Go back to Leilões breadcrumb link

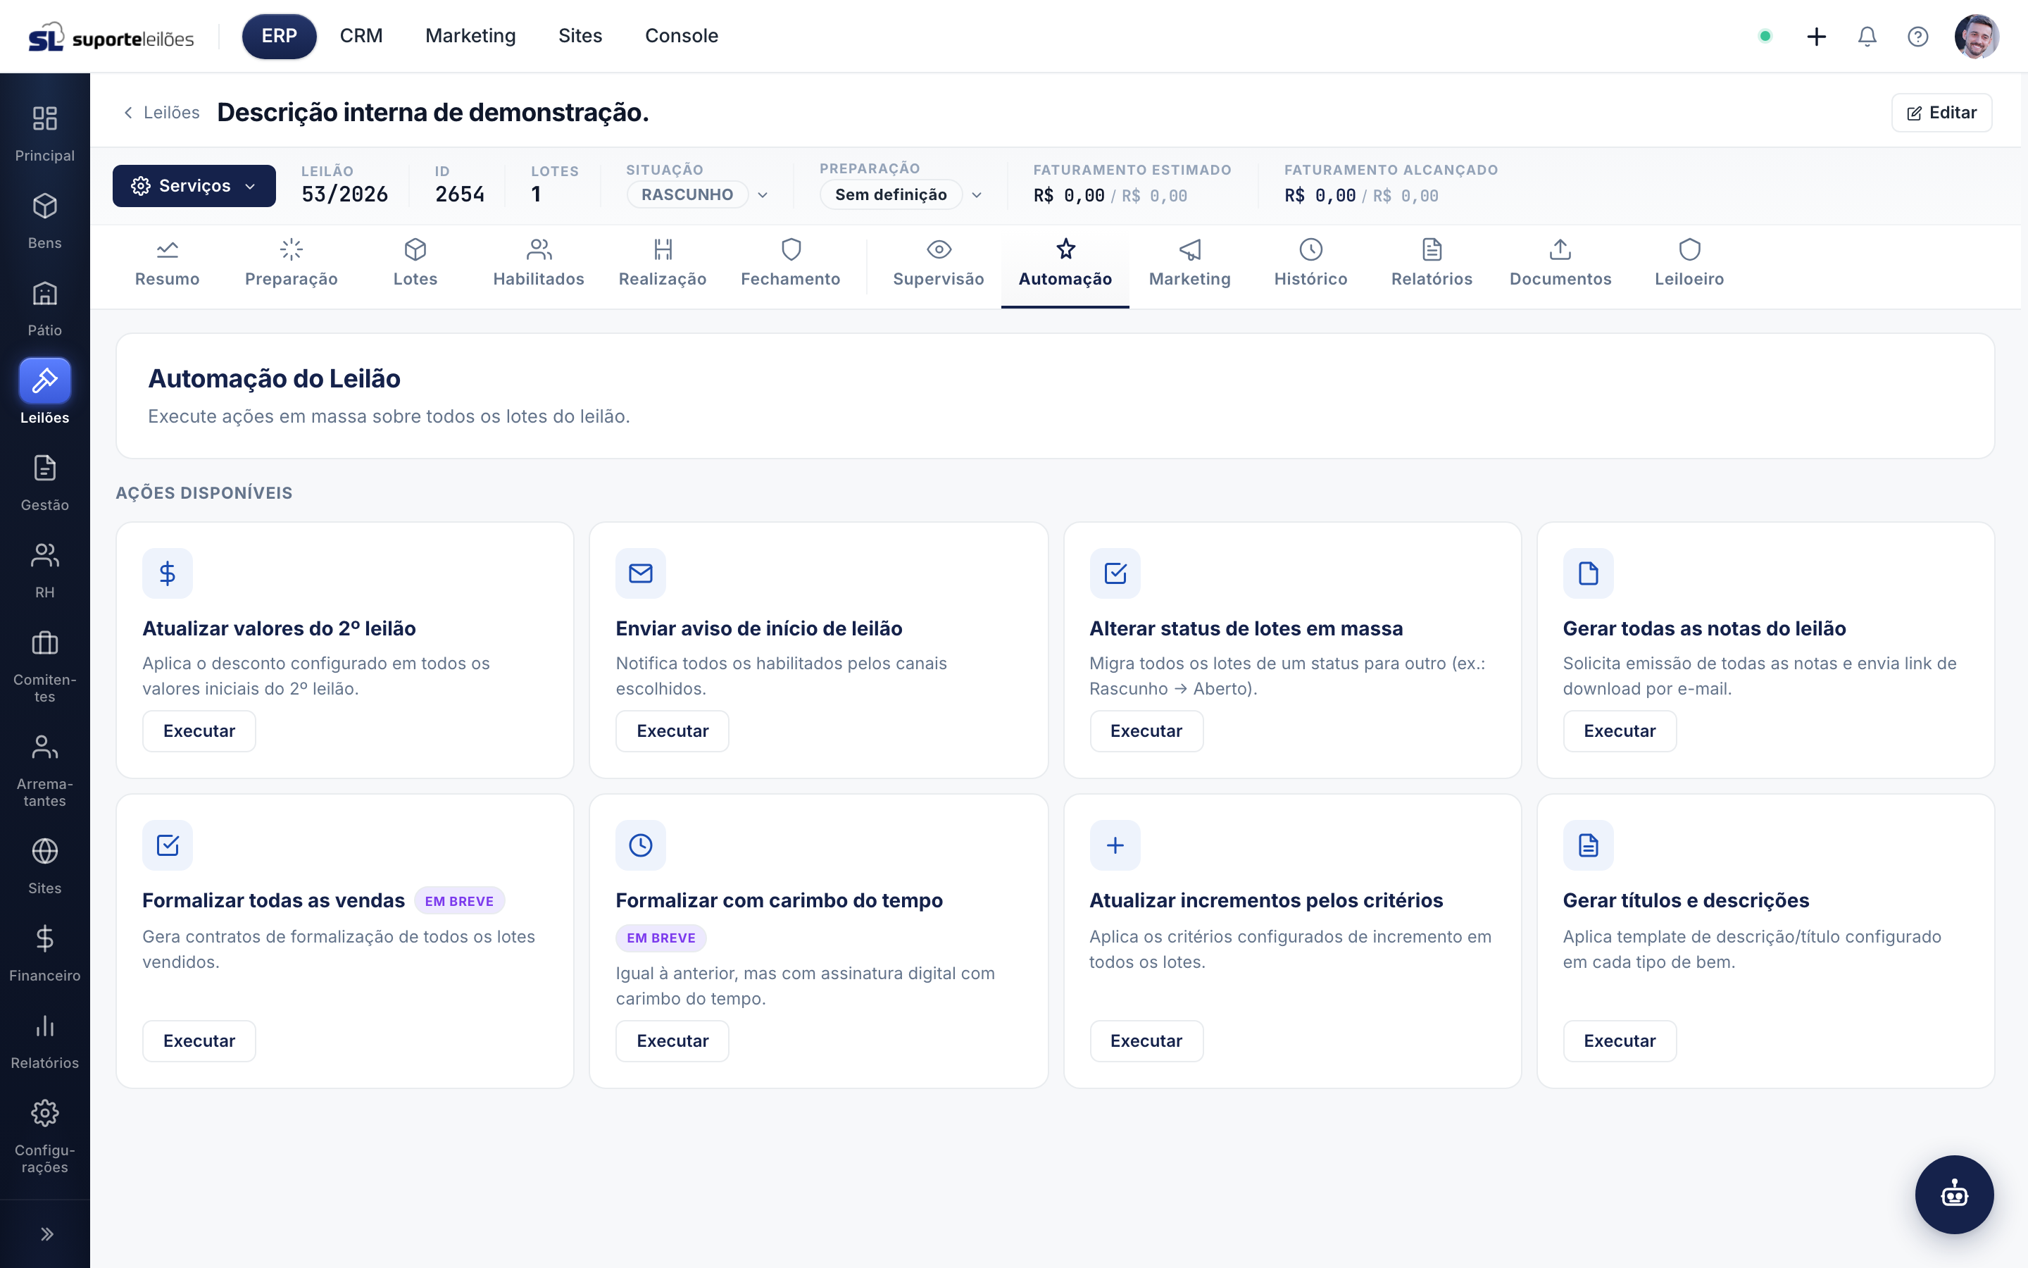tap(162, 113)
